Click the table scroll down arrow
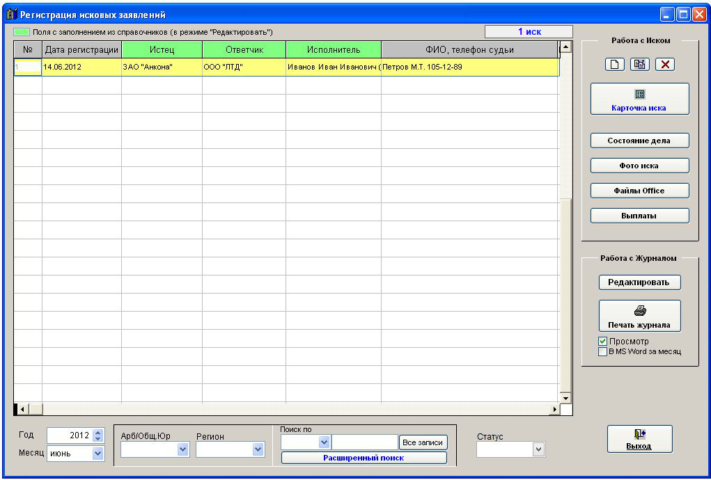 click(565, 399)
